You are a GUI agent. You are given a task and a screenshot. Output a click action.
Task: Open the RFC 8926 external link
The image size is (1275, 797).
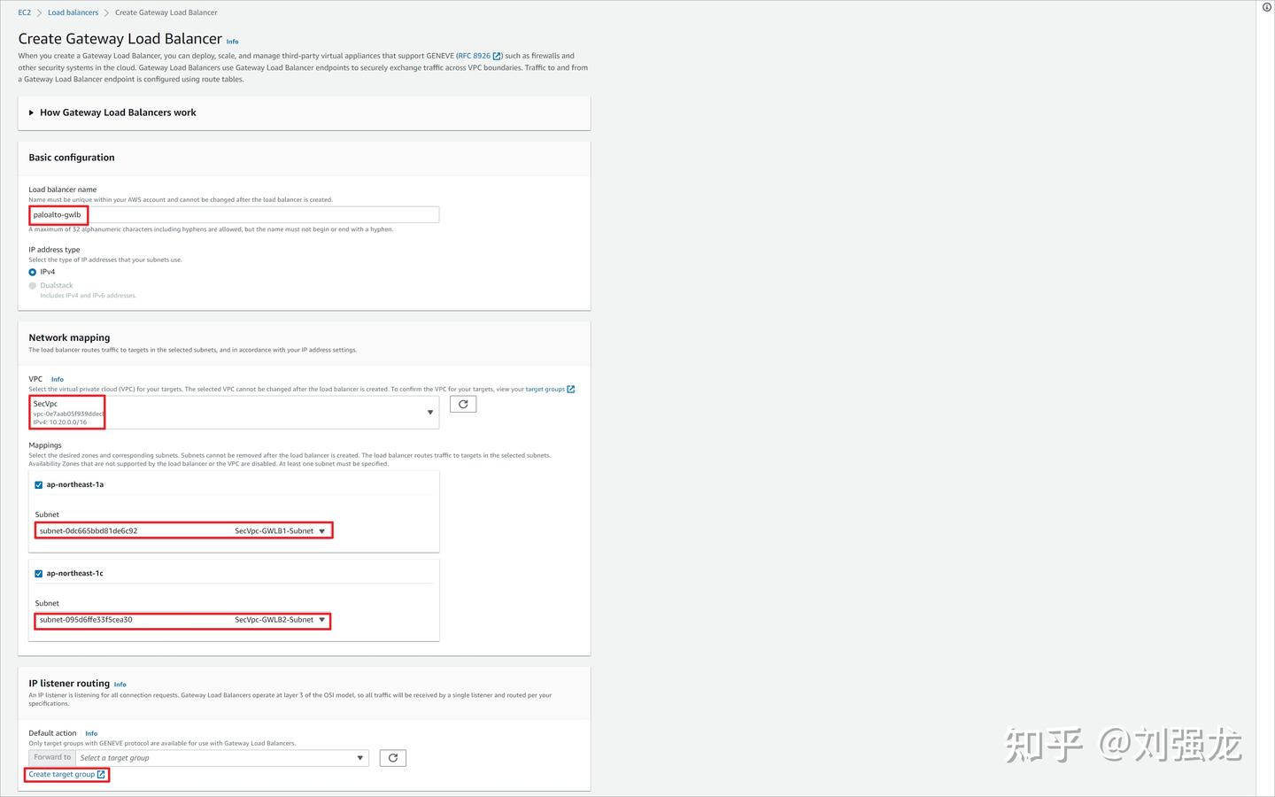475,55
